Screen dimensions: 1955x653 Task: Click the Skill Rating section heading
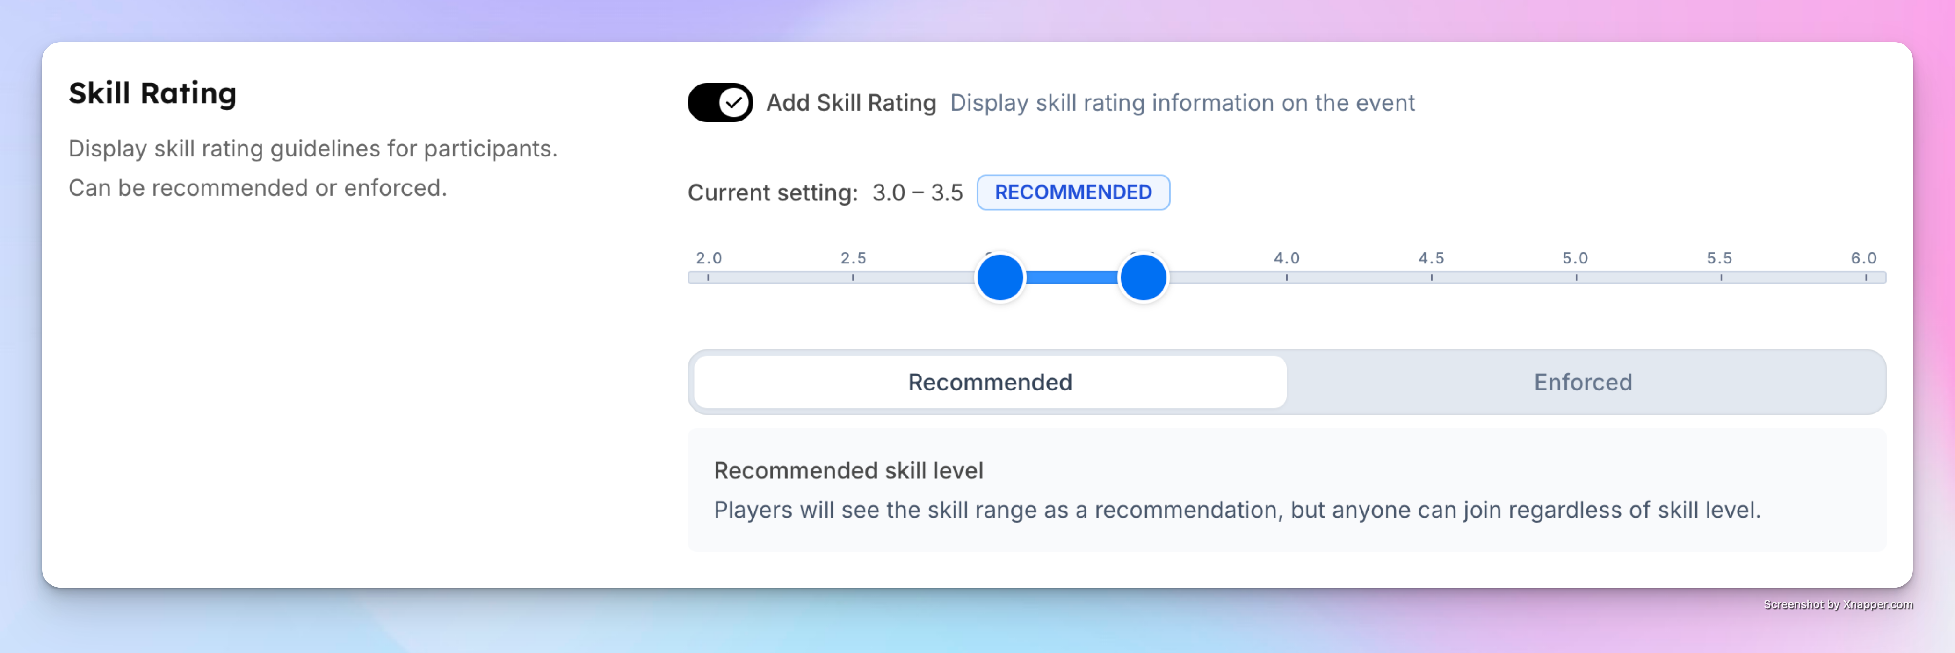[152, 93]
